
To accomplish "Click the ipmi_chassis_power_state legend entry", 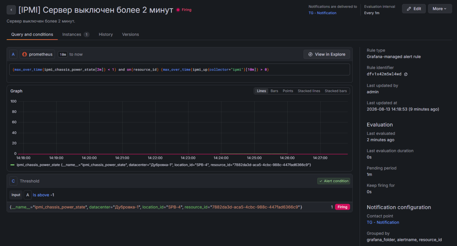I will pyautogui.click(x=164, y=165).
